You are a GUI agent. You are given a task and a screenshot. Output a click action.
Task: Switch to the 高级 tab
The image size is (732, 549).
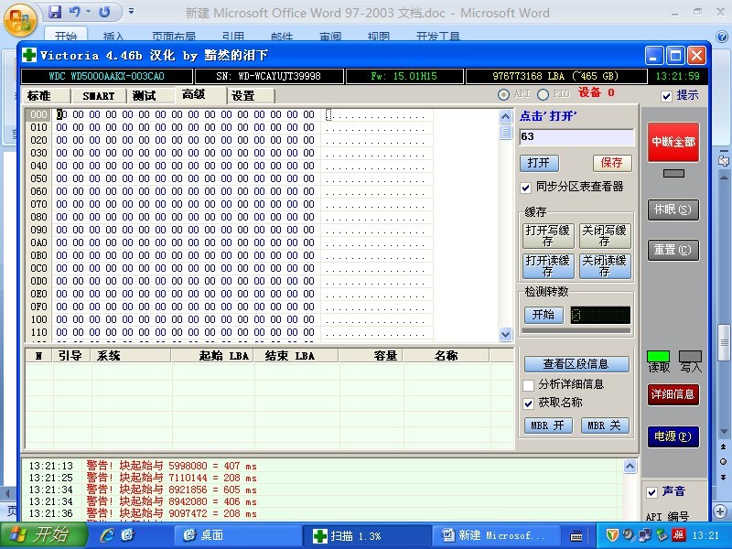200,95
